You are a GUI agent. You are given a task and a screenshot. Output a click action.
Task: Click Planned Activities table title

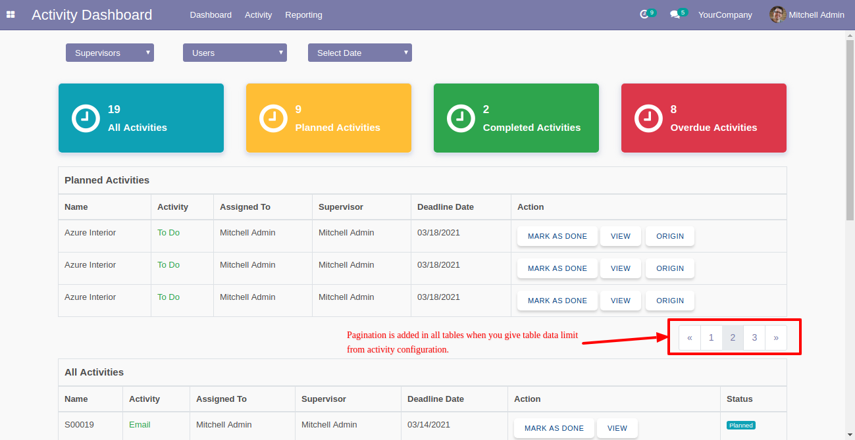pos(107,180)
